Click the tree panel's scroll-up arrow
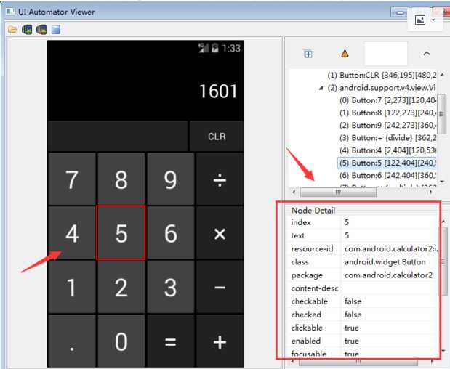The image size is (450, 369). 442,74
